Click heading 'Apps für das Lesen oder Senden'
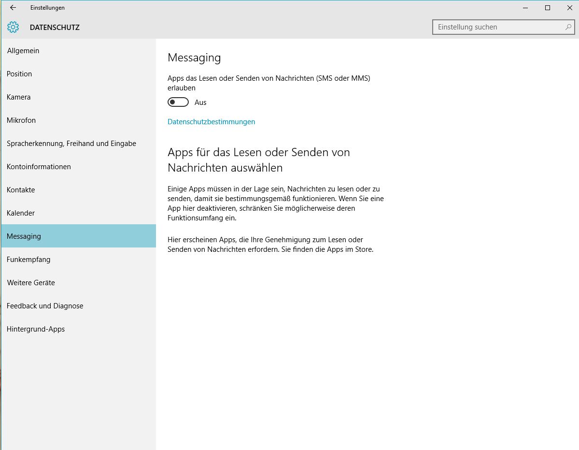The image size is (579, 450). tap(258, 160)
